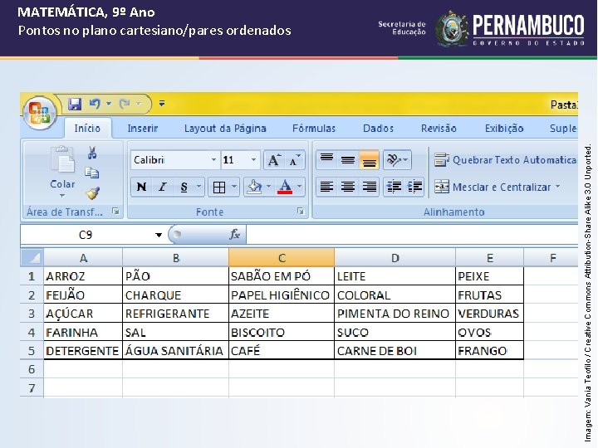Paste with the Colar clipboard icon
Screen dimensions: 598x448
(x=62, y=159)
